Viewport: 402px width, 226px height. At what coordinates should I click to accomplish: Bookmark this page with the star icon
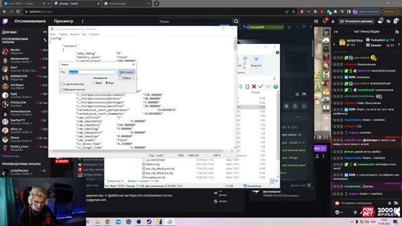click(x=293, y=11)
